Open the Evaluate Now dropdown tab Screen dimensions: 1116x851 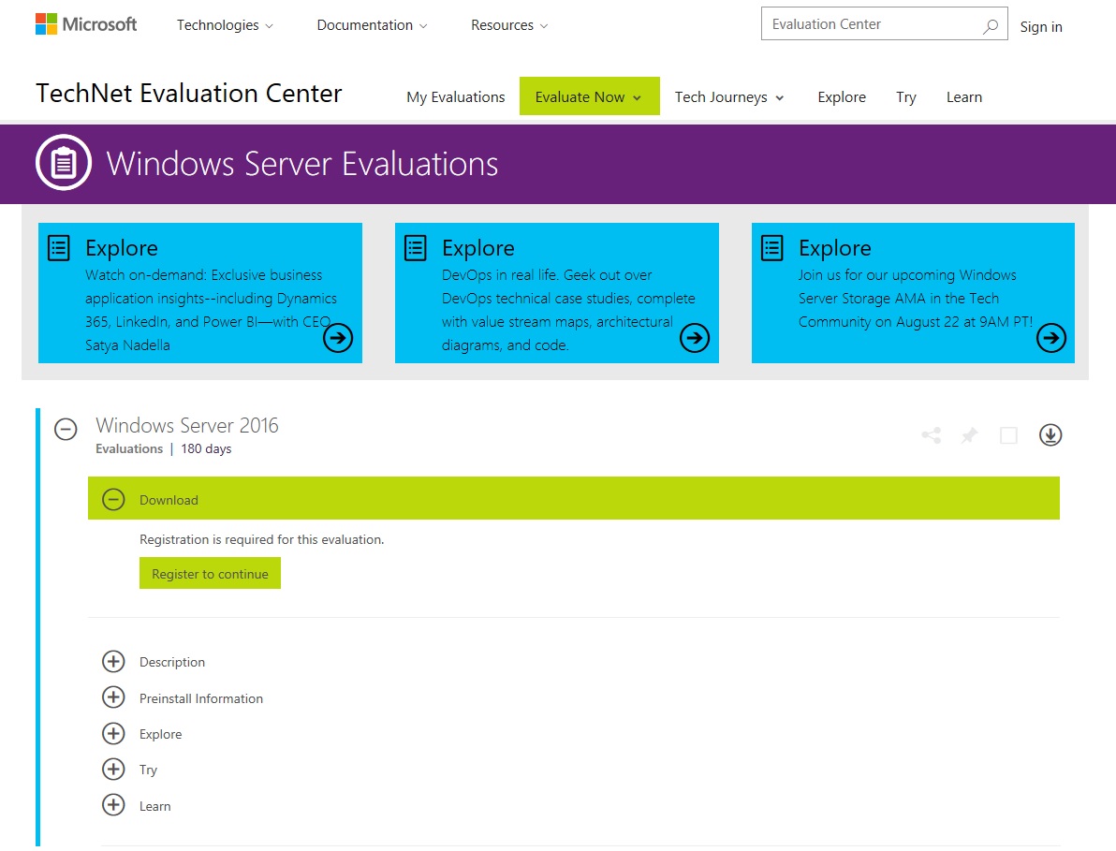[x=589, y=96]
